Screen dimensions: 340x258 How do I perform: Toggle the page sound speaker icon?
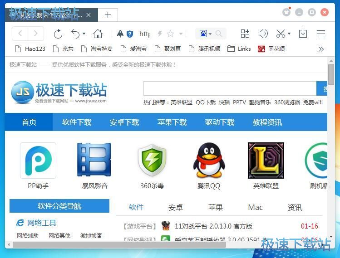[x=263, y=34]
